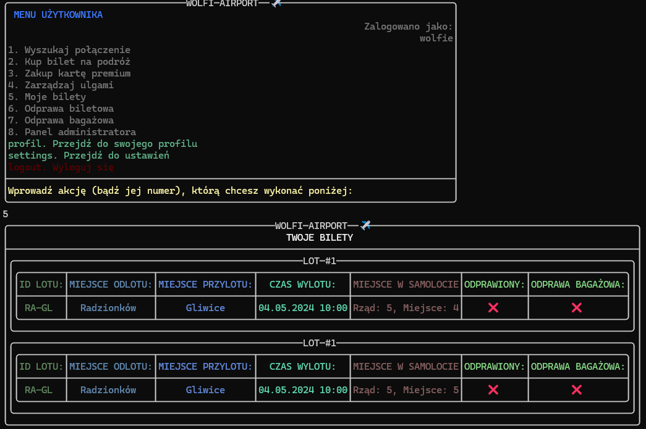646x429 pixels.
Task: Click red X under ODPRAWIONY for Miejsce 4 ticket
Action: pyautogui.click(x=493, y=307)
